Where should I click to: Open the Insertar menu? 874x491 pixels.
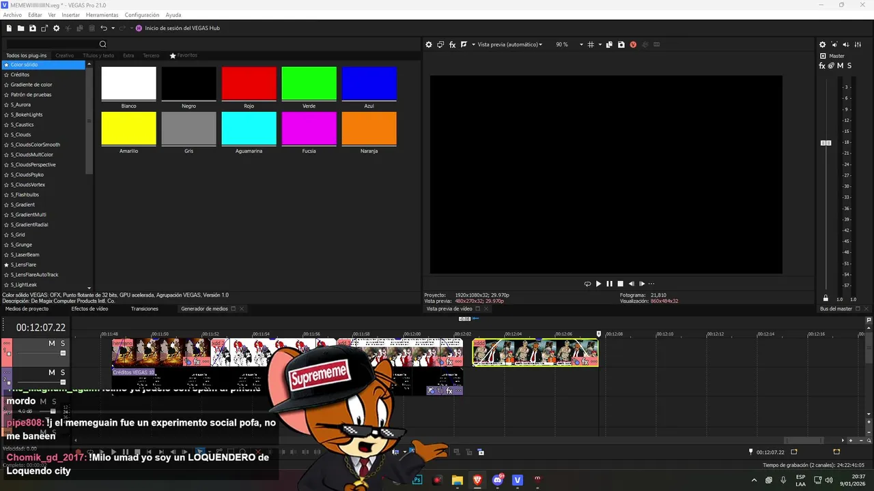tap(70, 15)
